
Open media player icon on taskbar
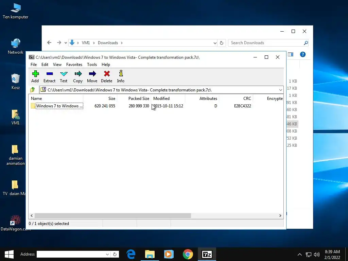pos(169,254)
